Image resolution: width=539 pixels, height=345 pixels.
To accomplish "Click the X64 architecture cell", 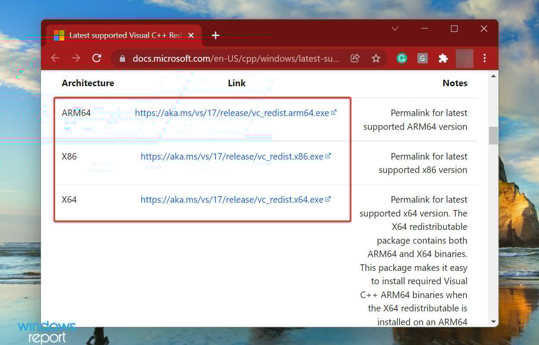I will point(69,200).
